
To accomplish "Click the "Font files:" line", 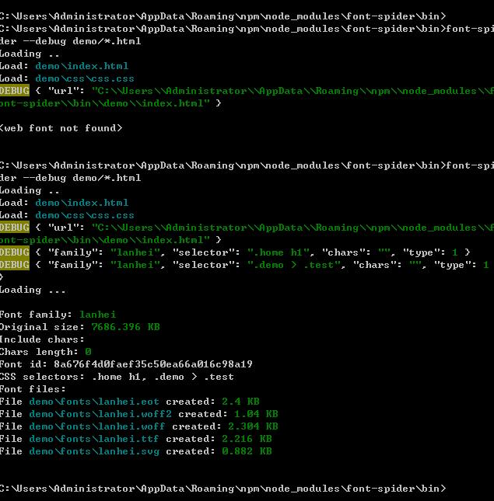I will tap(33, 389).
